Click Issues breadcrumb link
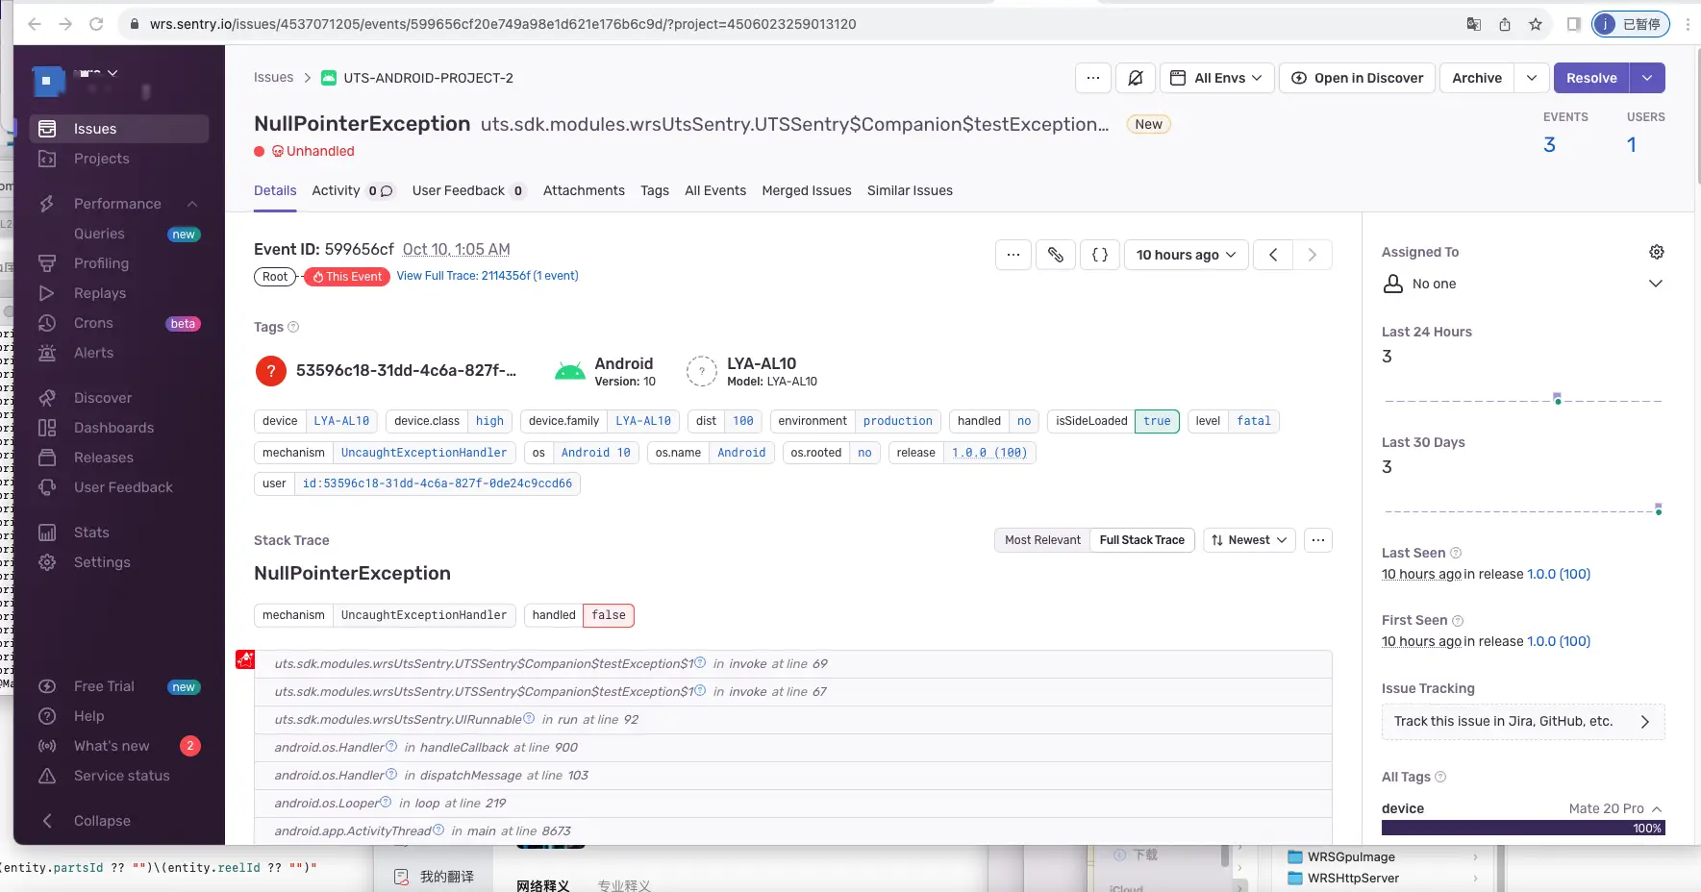Screen dimensions: 1701x892 (x=273, y=78)
